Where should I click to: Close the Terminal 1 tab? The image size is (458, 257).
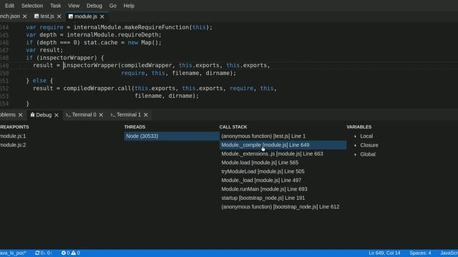[x=146, y=115]
